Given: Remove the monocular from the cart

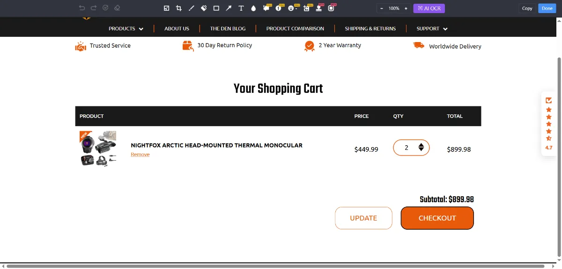Looking at the screenshot, I should click(x=140, y=155).
